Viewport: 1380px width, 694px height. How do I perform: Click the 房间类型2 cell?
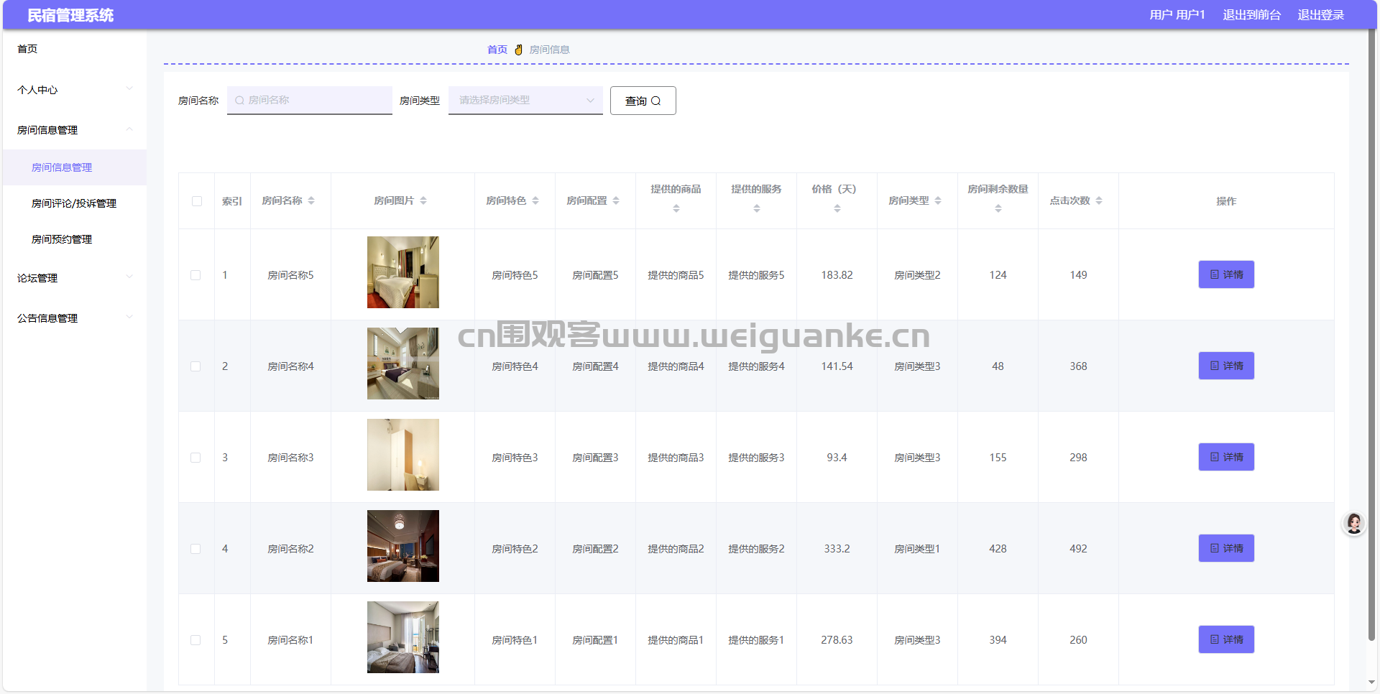917,275
